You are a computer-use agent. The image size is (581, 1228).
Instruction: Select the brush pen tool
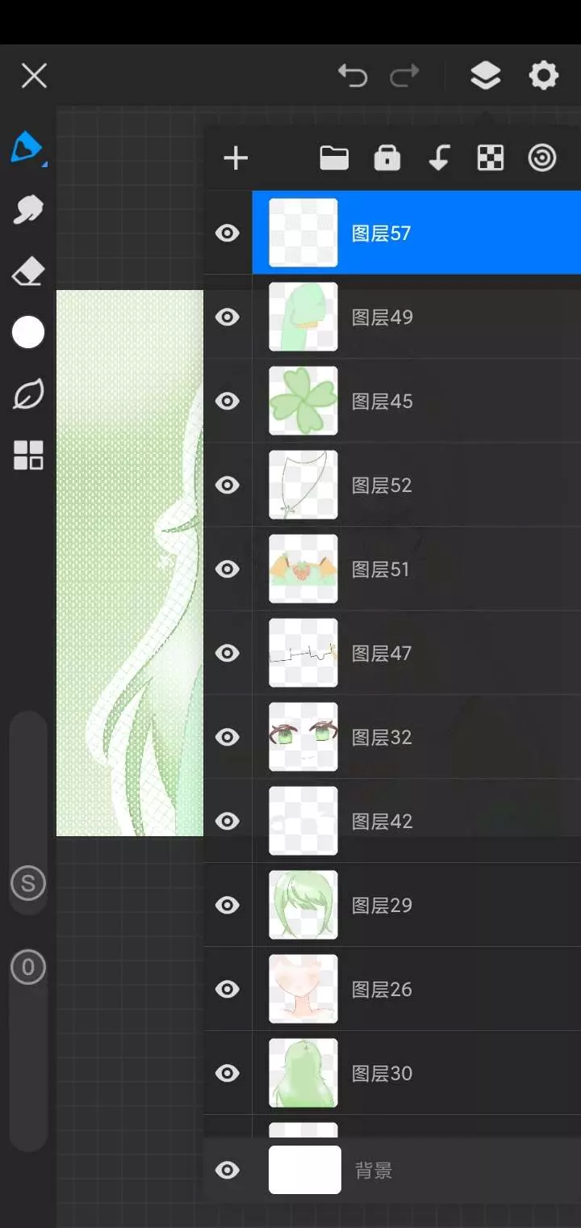point(28,148)
